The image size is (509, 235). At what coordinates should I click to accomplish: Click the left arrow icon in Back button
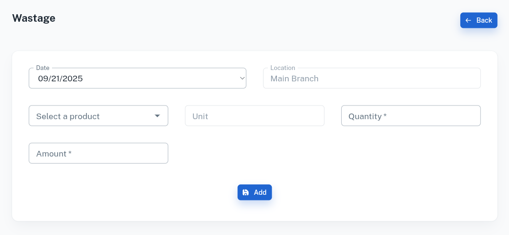tap(468, 20)
